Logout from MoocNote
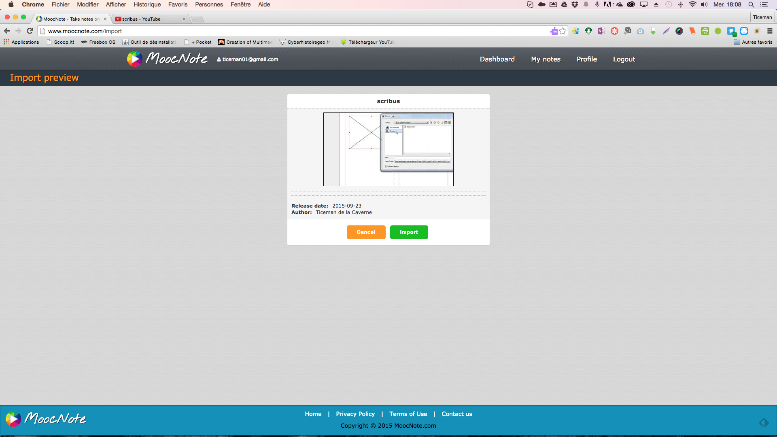 624,59
